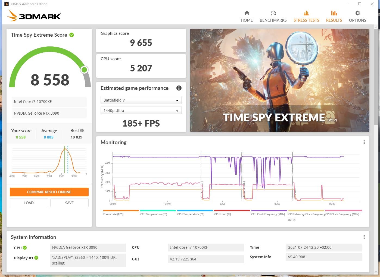Open the Monitoring panel three-dot menu
Screen dimensions: 380x277
pyautogui.click(x=364, y=142)
